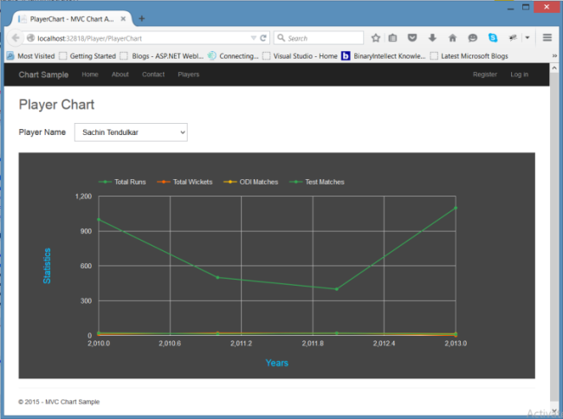Open the Player Name dropdown
This screenshot has height=419, width=563.
coord(131,132)
